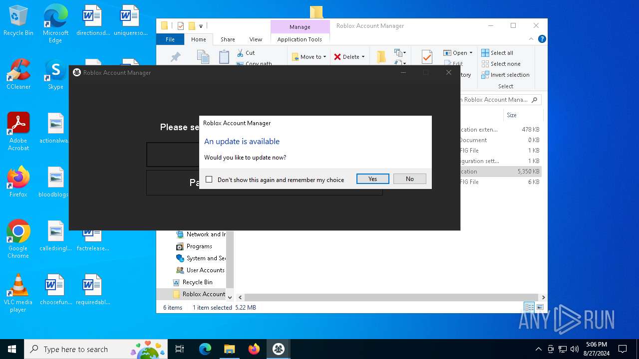The height and width of the screenshot is (359, 639).
Task: Show hidden tray icons chevron
Action: point(538,349)
